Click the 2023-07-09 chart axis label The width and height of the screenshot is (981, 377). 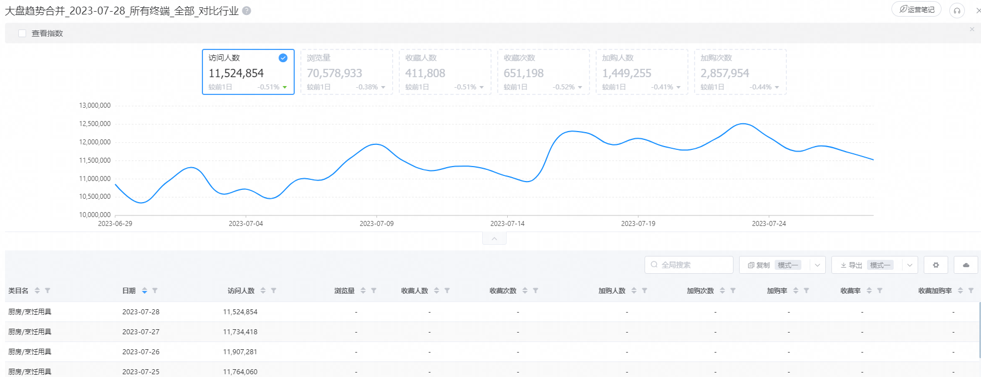[x=376, y=224]
